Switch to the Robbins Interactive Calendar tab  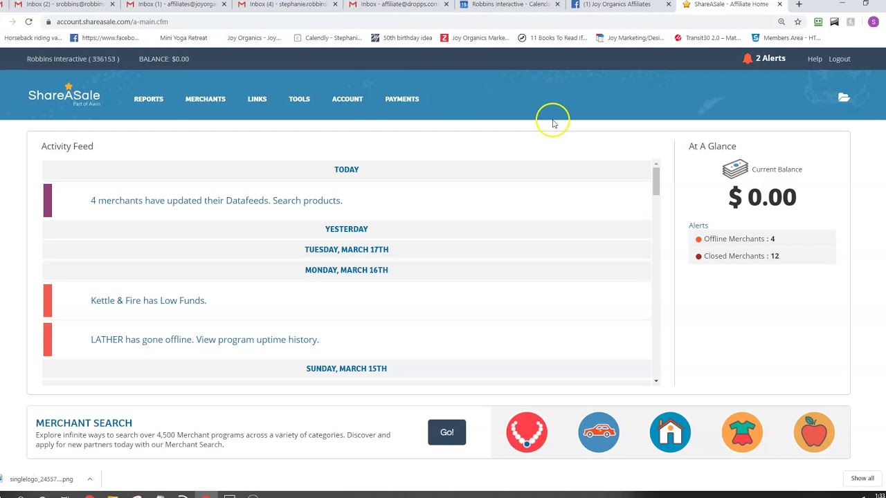[511, 4]
